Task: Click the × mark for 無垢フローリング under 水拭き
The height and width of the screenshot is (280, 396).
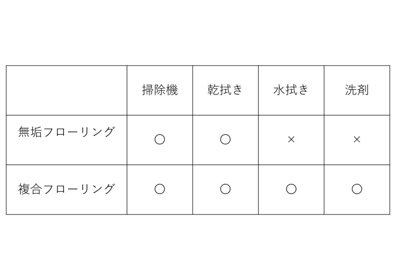Action: (291, 139)
